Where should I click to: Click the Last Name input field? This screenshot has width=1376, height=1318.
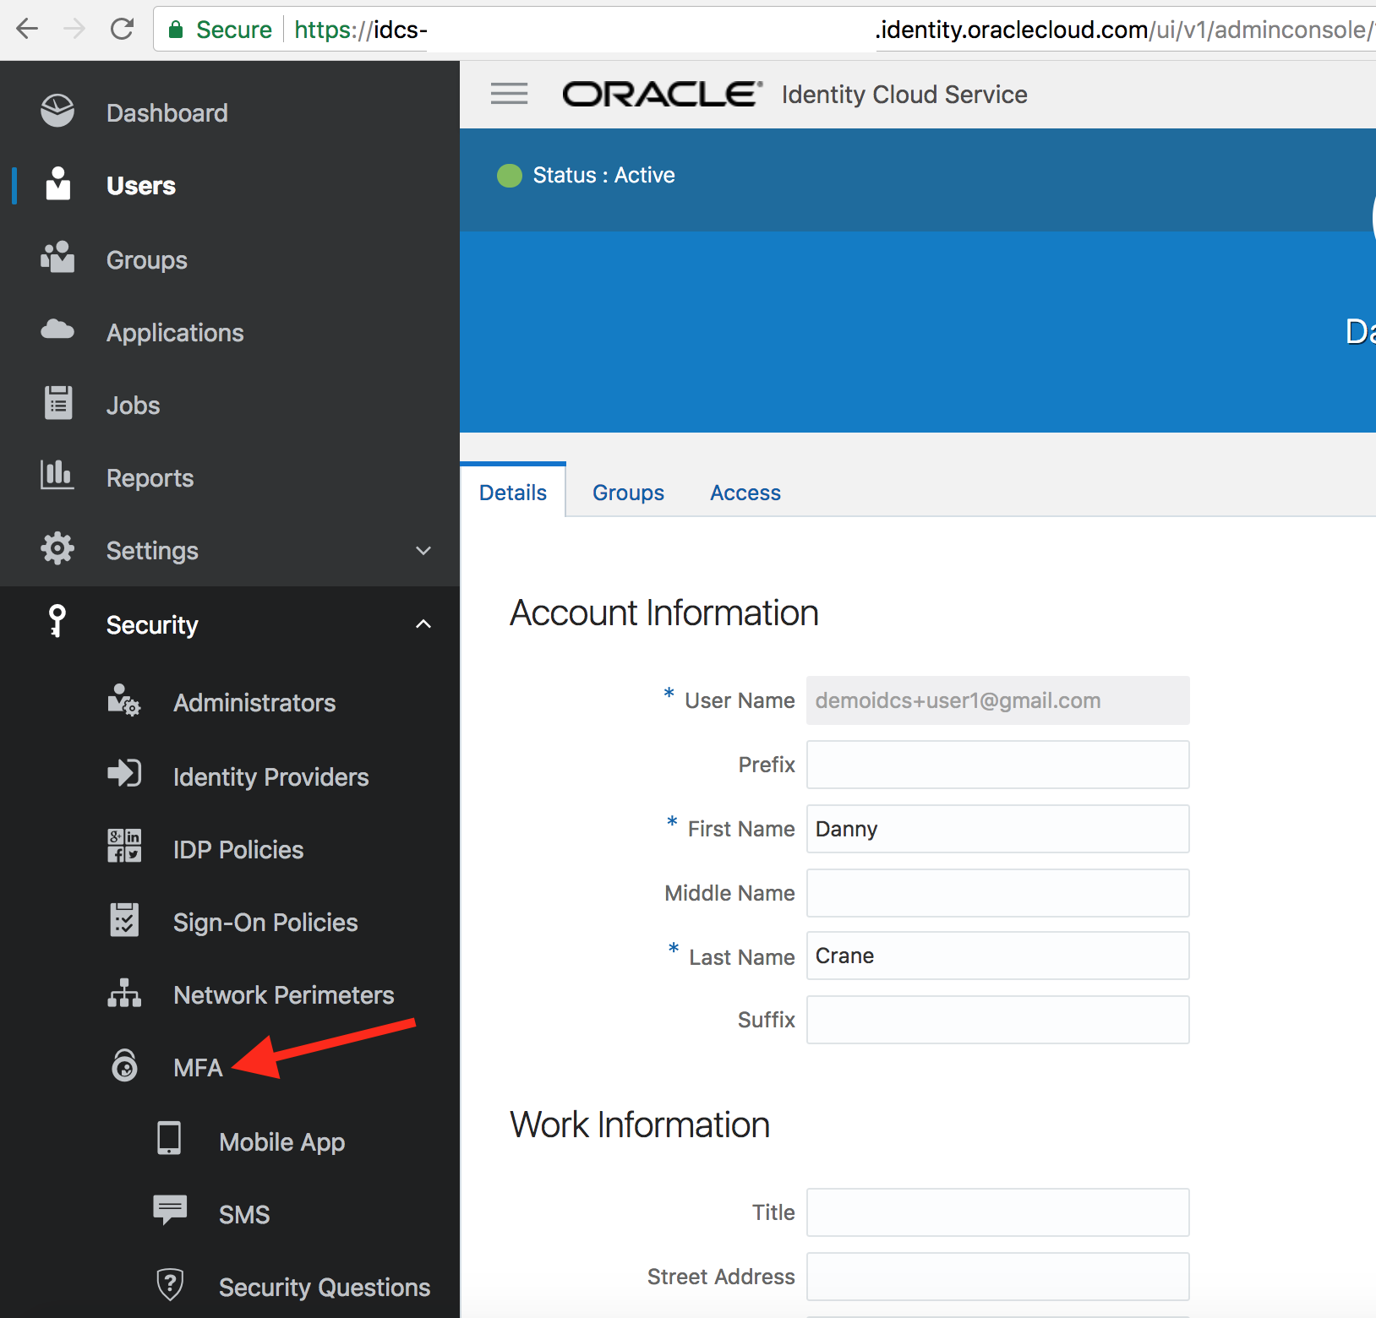(998, 956)
